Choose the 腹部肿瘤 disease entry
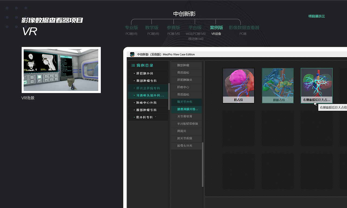The width and height of the screenshot is (347, 208). tap(187, 65)
